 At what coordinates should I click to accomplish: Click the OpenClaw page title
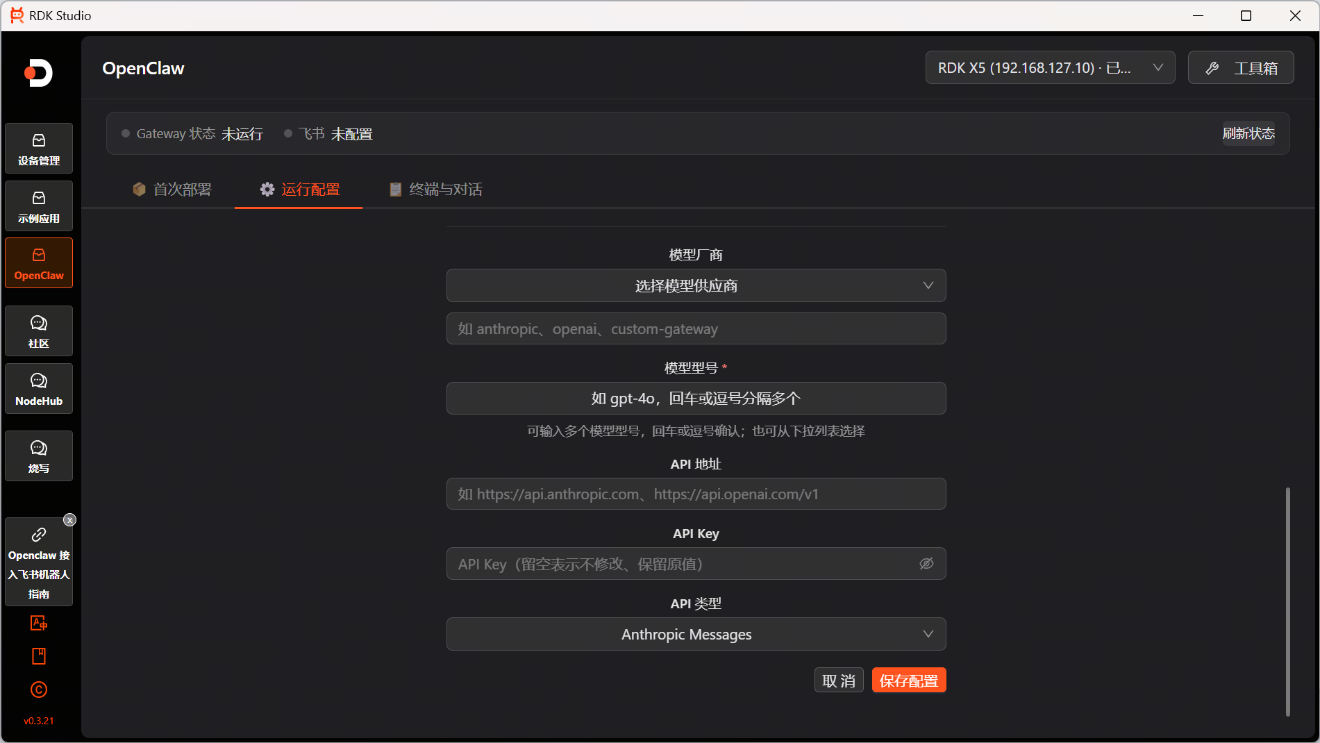click(143, 68)
